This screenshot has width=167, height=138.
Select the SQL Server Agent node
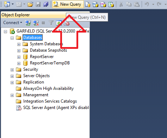(x=56, y=108)
